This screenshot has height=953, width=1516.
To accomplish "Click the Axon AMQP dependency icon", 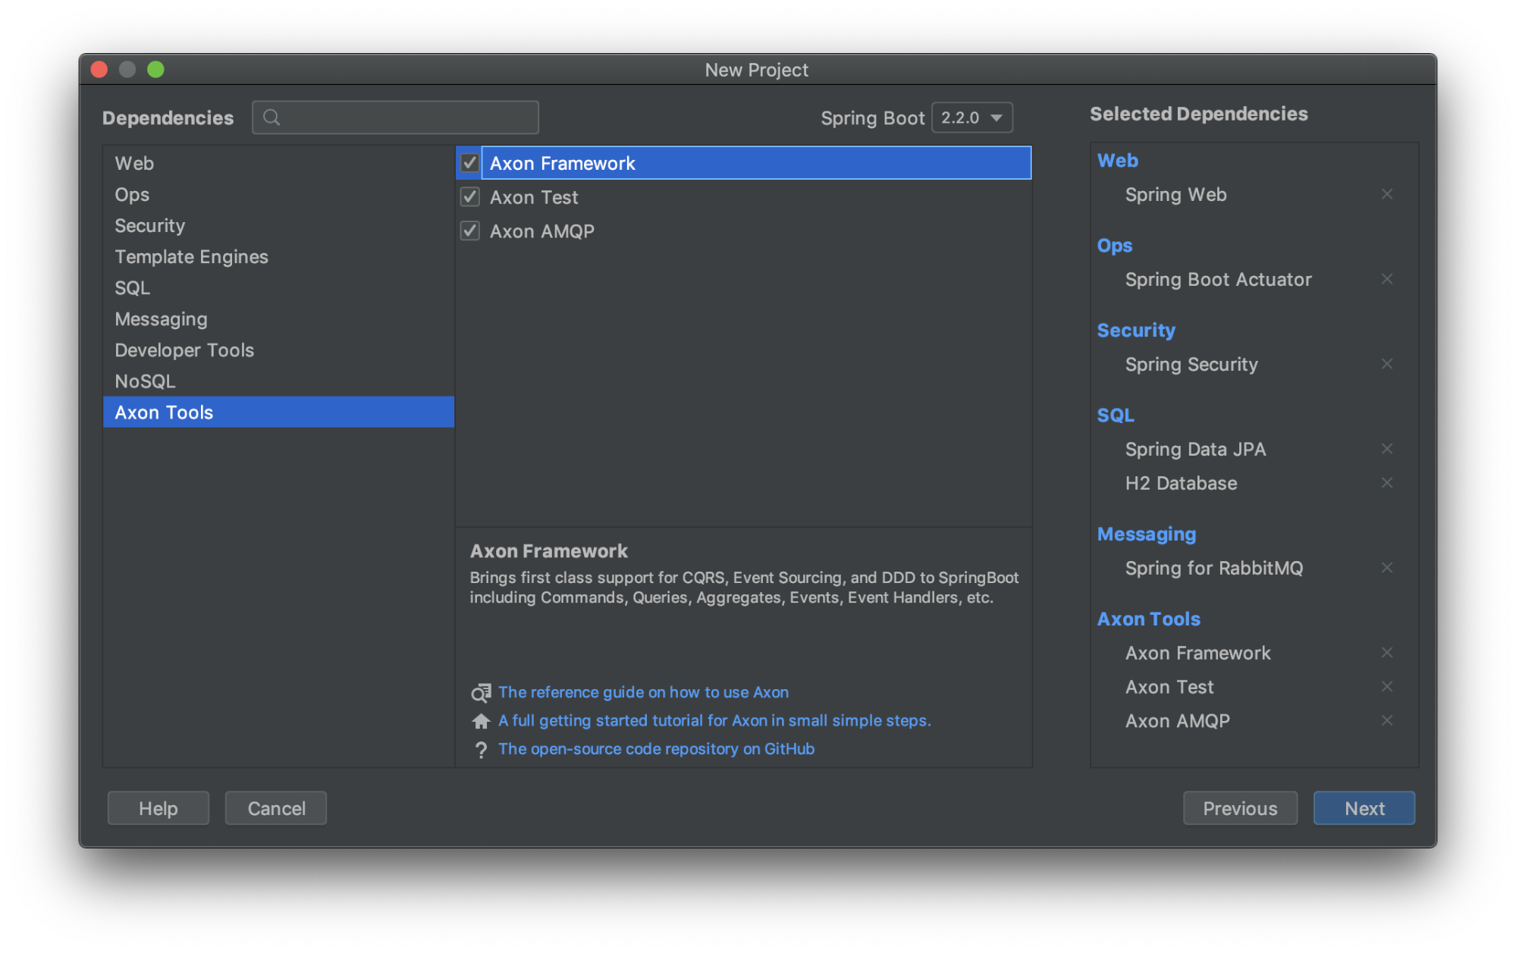I will [469, 230].
